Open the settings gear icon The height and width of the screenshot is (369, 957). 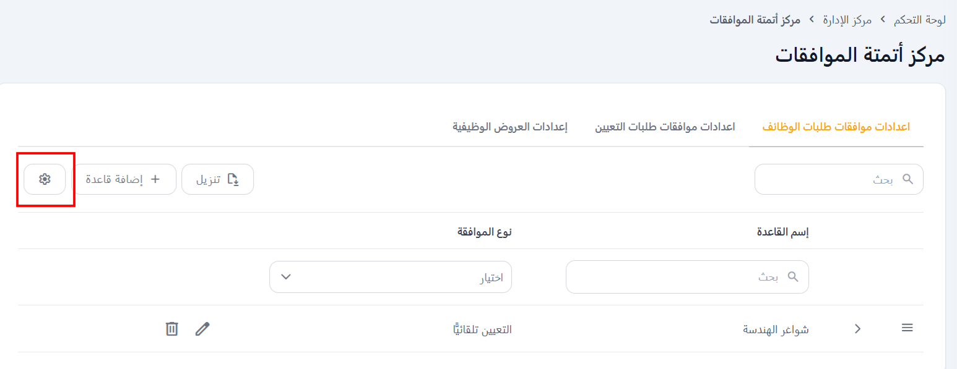(x=44, y=179)
